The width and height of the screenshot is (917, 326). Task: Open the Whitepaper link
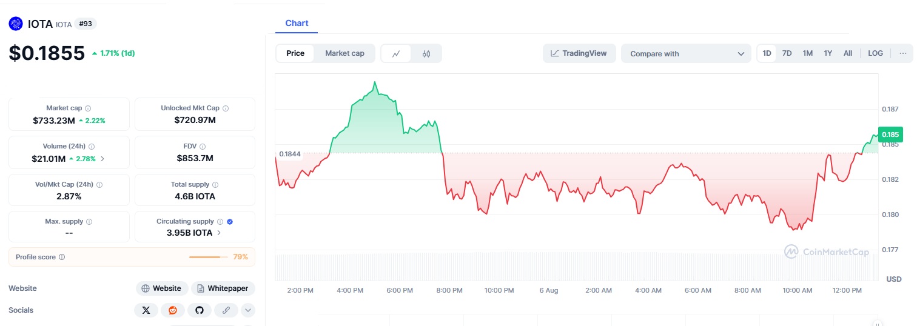pos(223,288)
